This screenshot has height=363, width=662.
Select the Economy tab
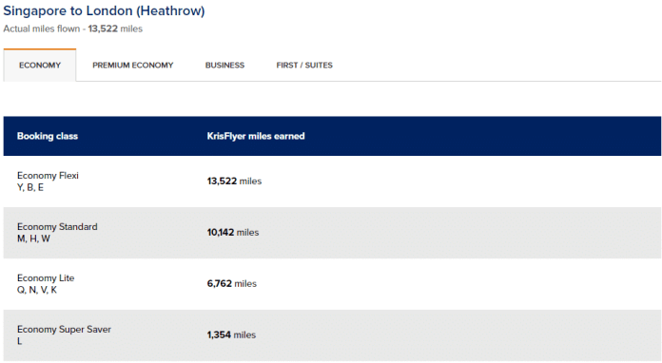(40, 65)
